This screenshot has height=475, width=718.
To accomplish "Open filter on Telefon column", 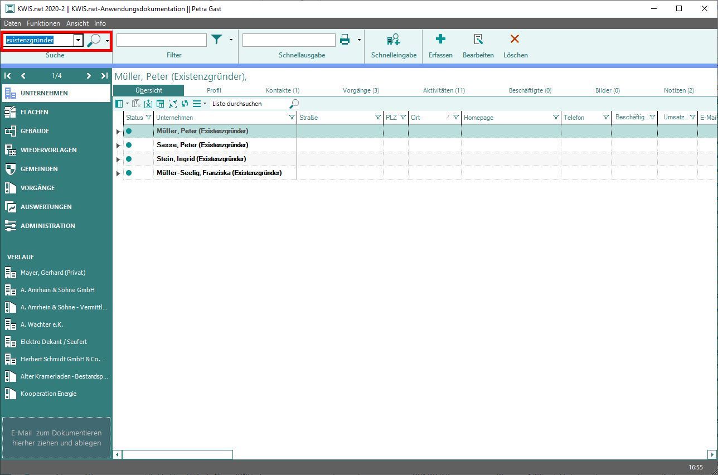I will pyautogui.click(x=606, y=117).
